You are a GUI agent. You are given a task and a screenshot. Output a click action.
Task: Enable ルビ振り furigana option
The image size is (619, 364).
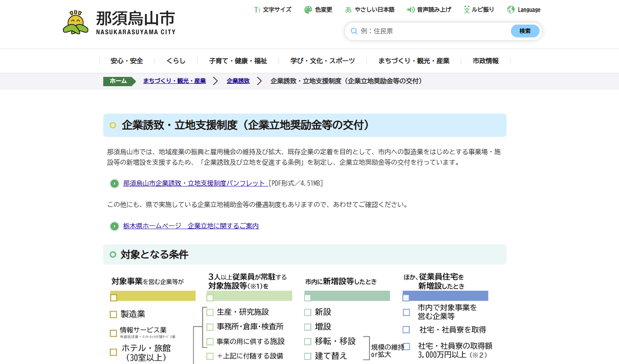pyautogui.click(x=479, y=10)
